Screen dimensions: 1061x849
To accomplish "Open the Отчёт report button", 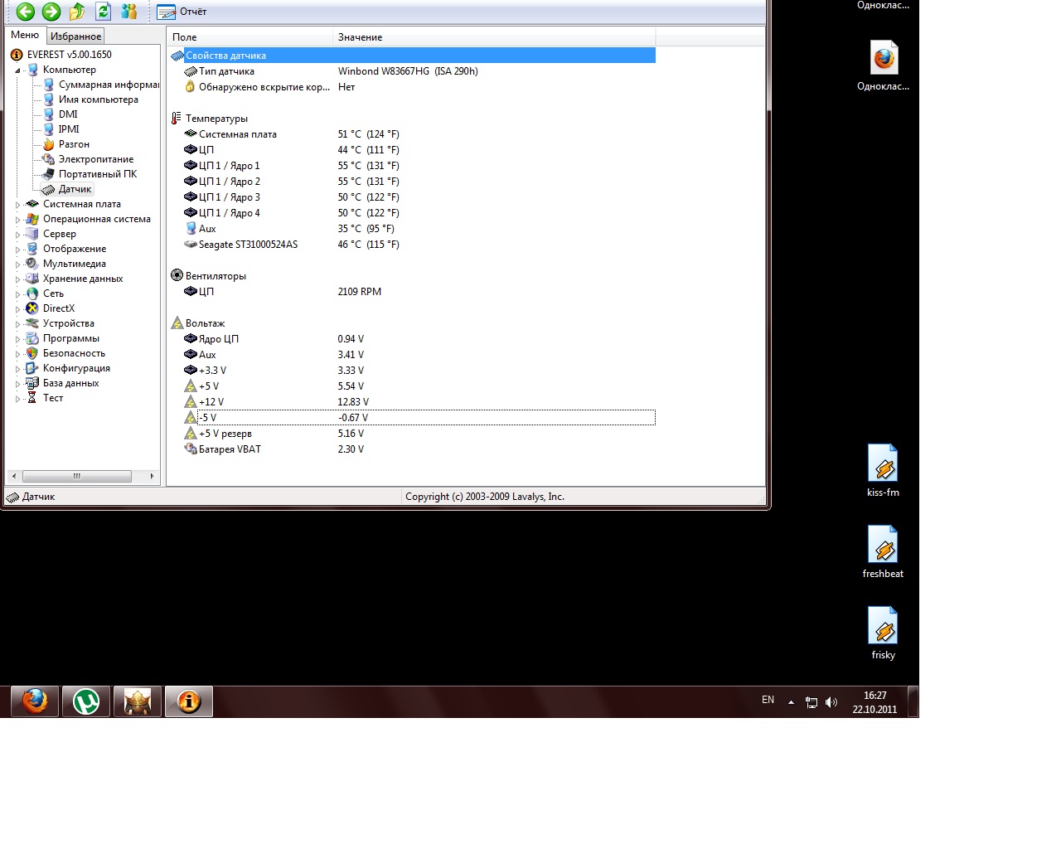I will [x=182, y=12].
